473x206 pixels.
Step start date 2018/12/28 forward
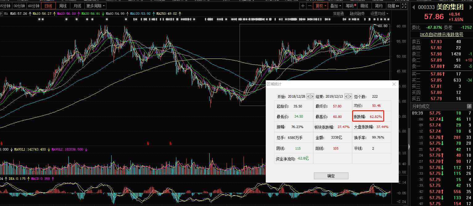(x=312, y=96)
